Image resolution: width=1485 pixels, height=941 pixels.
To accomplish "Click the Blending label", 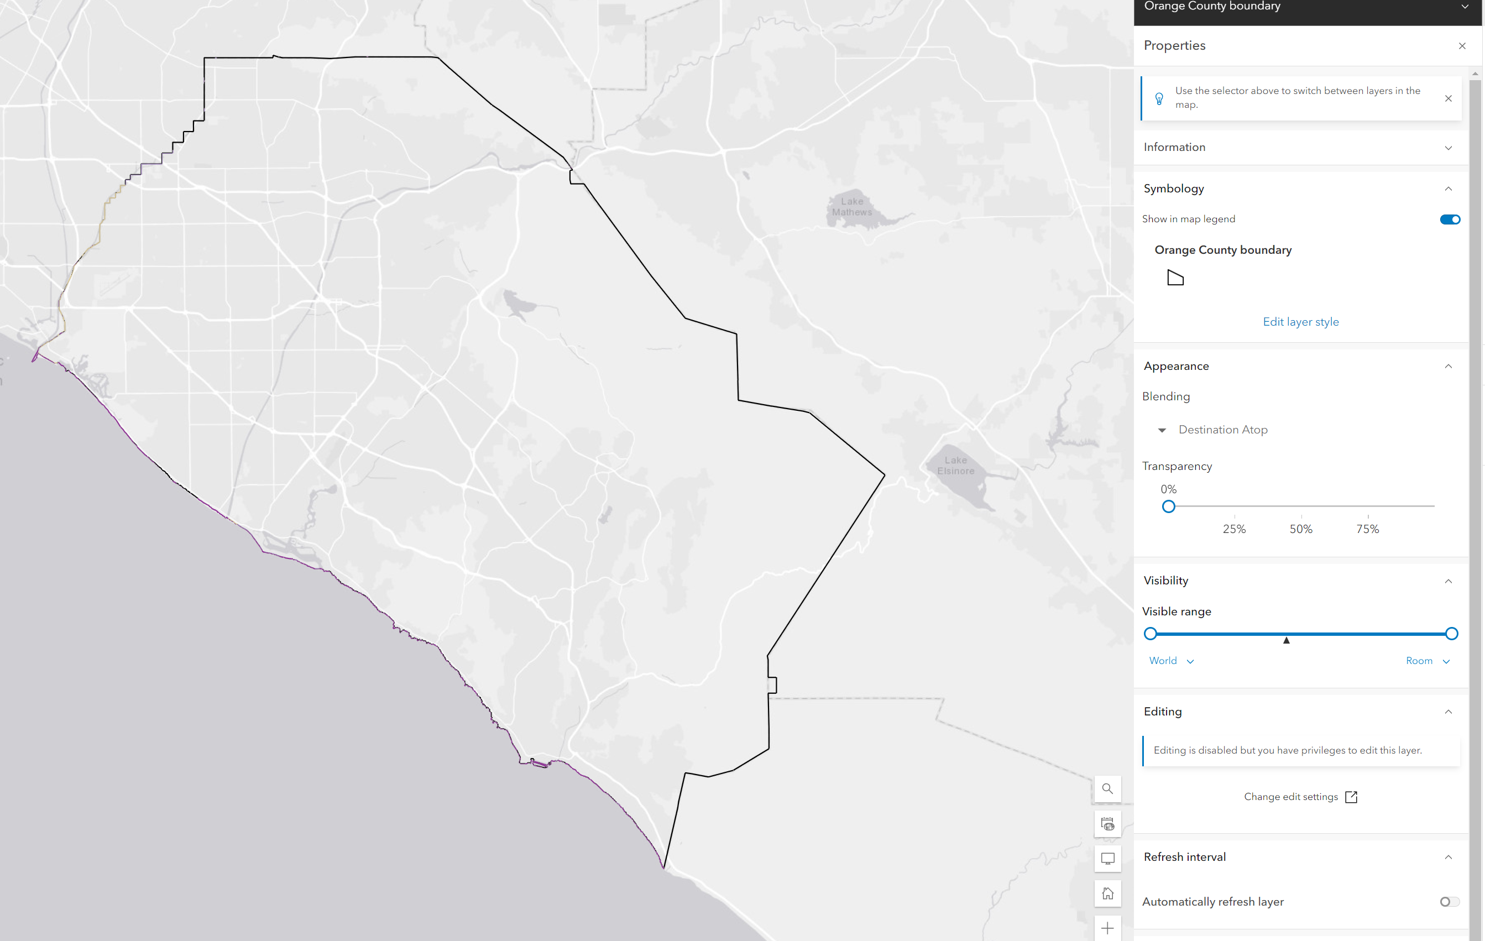I will point(1165,396).
